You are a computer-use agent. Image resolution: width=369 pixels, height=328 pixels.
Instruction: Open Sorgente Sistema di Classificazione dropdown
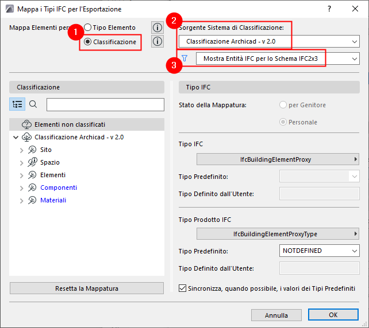click(269, 41)
